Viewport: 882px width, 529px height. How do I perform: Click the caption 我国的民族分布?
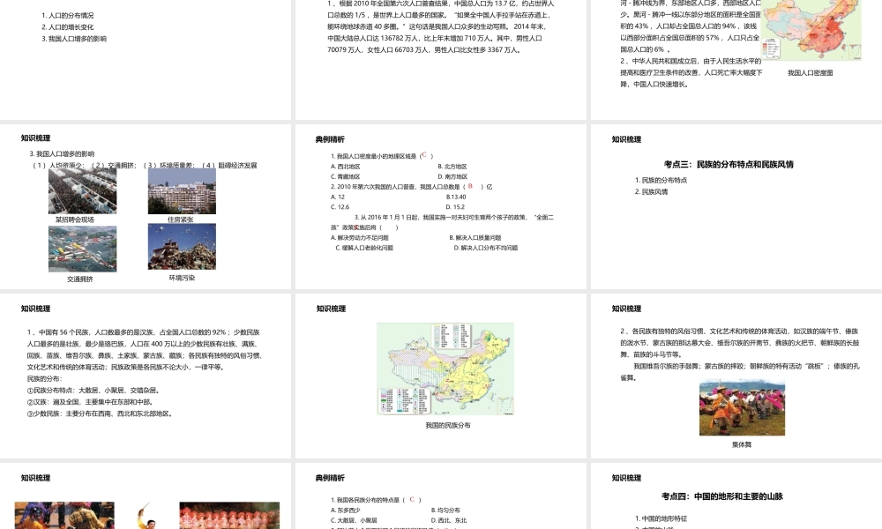(x=448, y=426)
